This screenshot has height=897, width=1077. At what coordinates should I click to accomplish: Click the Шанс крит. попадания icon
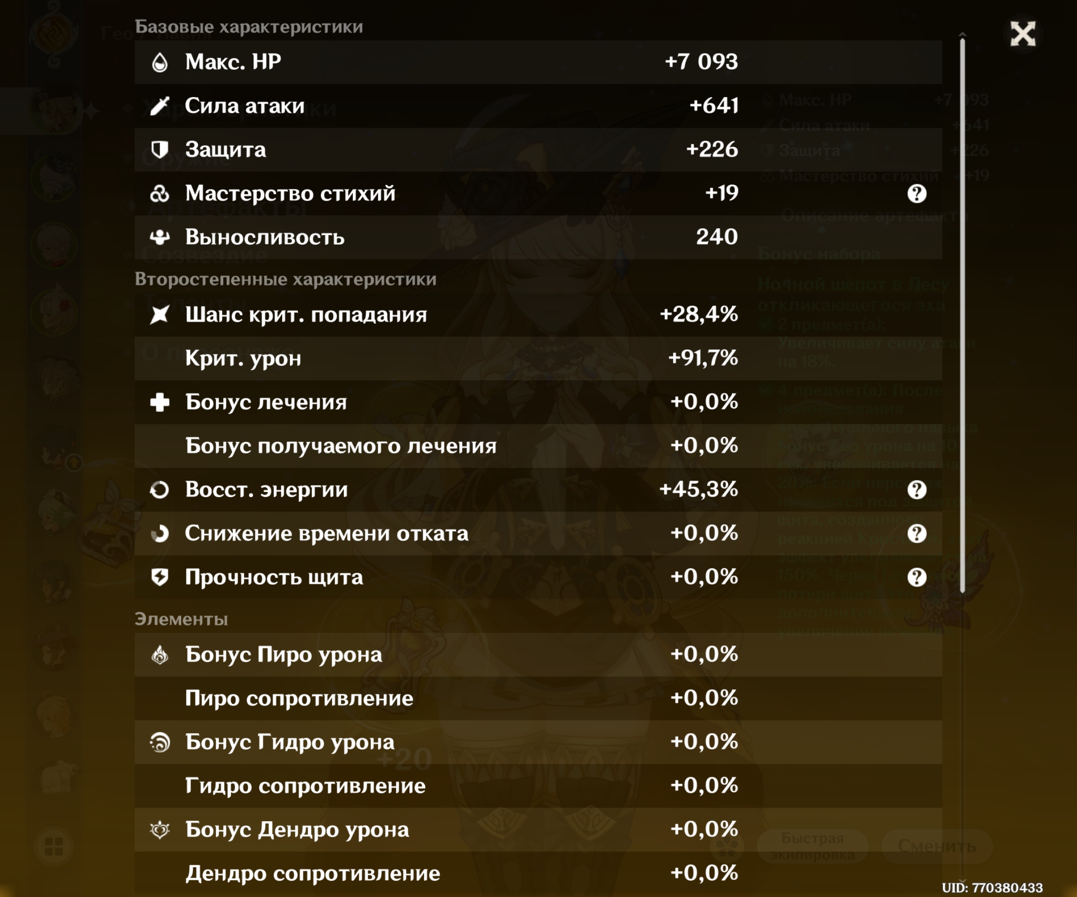tap(160, 314)
